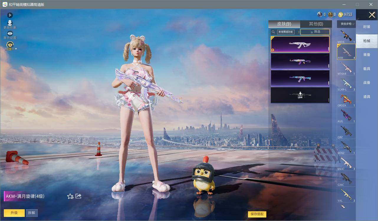The image size is (378, 221).
Task: Click the yellow 升级 upgrade button
Action: point(14,213)
